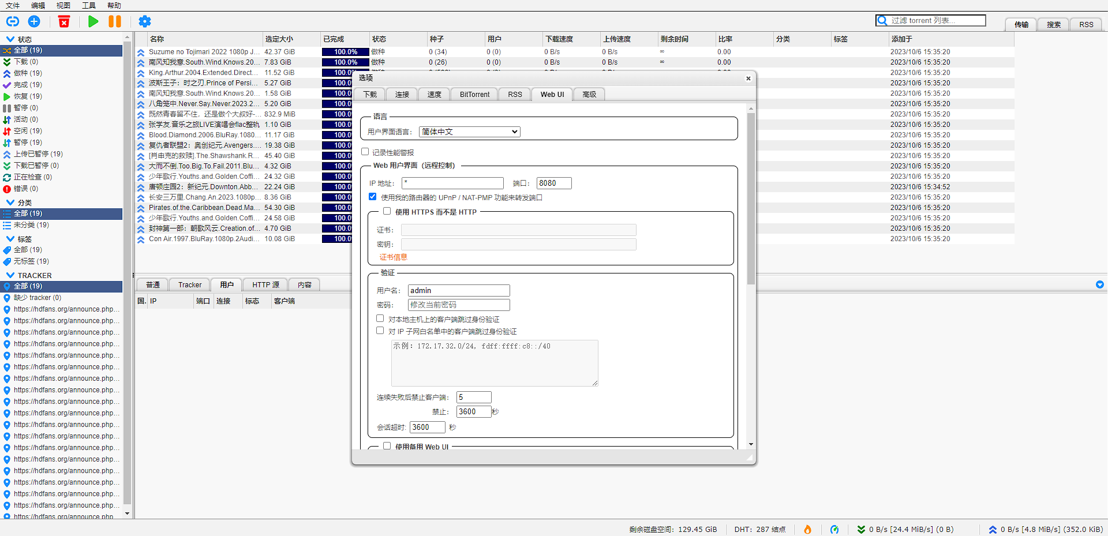Select the 做种 (19) status filter
The width and height of the screenshot is (1108, 536).
28,73
